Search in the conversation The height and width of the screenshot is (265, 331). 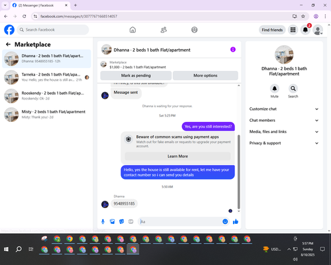[x=293, y=89]
